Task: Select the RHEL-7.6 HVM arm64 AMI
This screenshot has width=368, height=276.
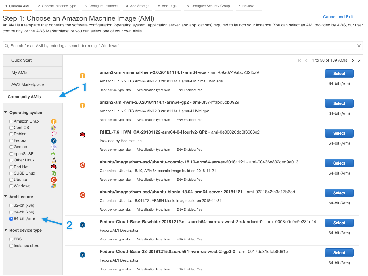Action: tap(339, 133)
